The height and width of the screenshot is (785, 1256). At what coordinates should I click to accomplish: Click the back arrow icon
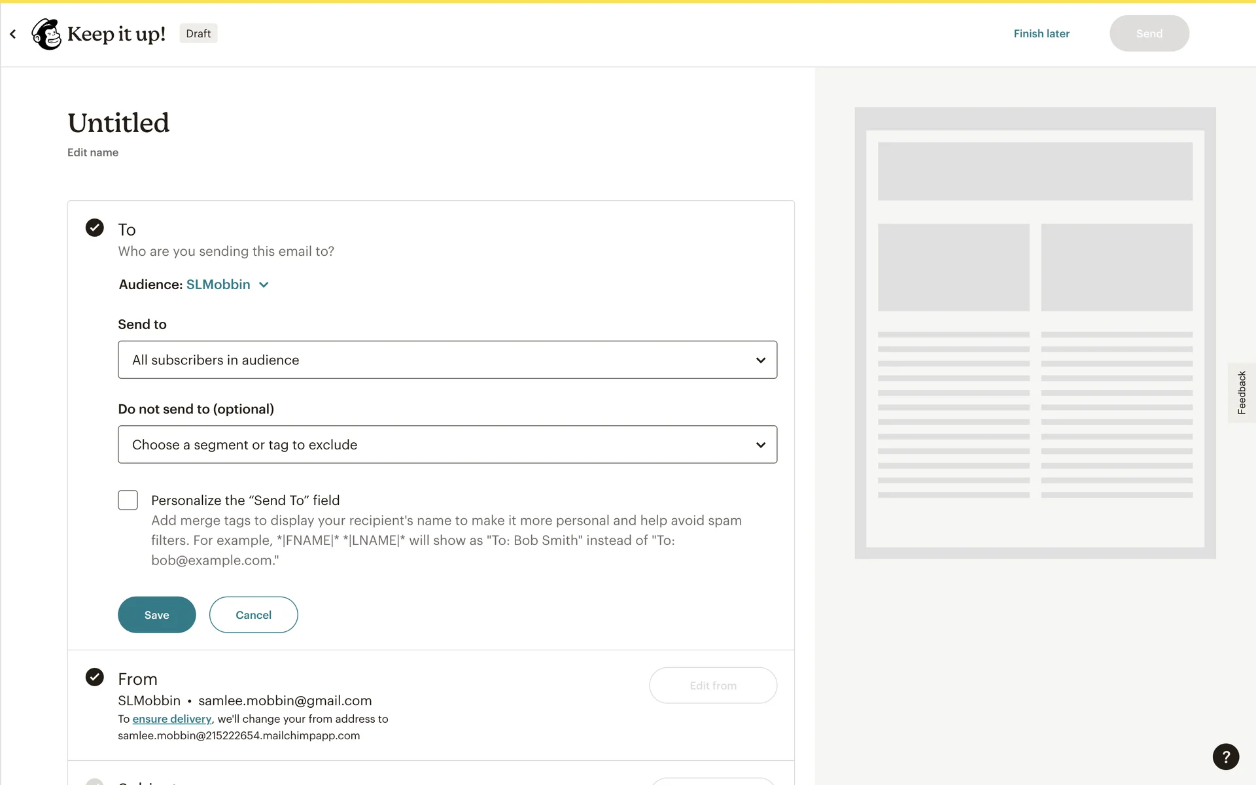point(13,34)
